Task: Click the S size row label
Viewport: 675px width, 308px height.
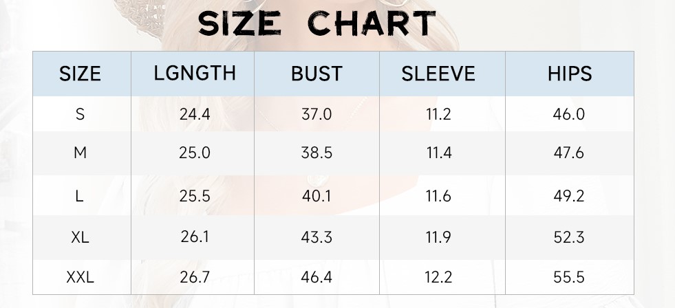Action: click(x=80, y=114)
